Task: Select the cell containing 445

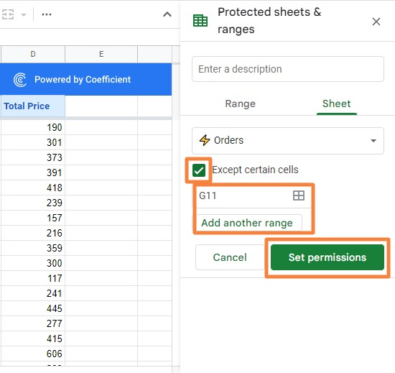Action: click(33, 308)
